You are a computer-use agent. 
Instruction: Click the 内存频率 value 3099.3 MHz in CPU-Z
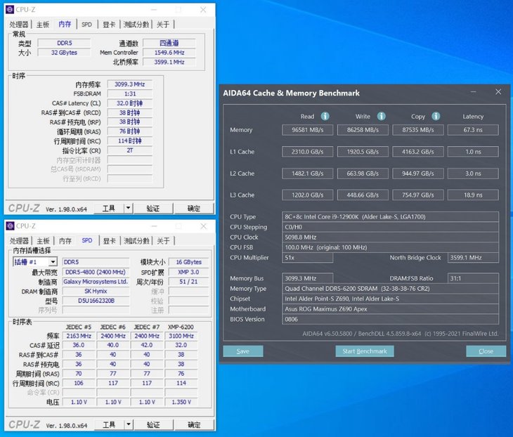(x=130, y=84)
